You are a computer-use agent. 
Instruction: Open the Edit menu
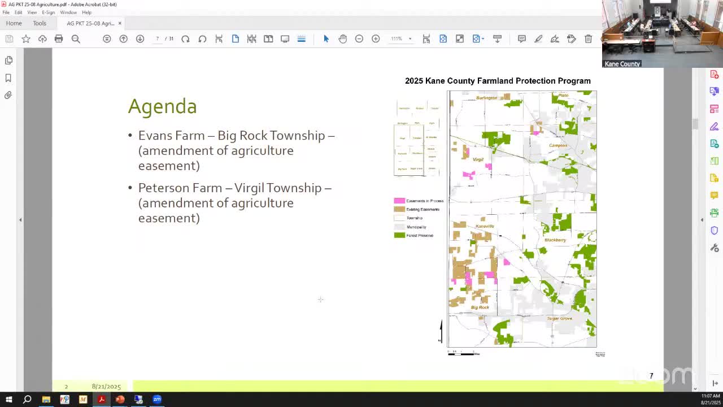[x=18, y=12]
